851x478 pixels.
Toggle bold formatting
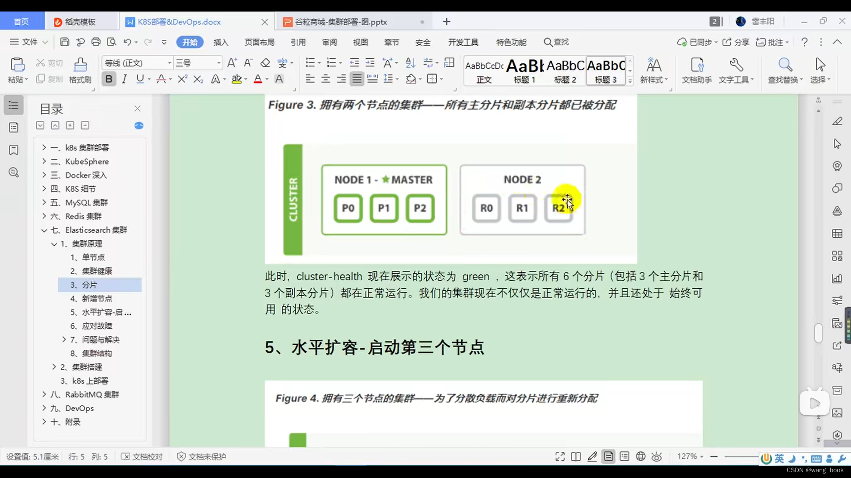[109, 79]
